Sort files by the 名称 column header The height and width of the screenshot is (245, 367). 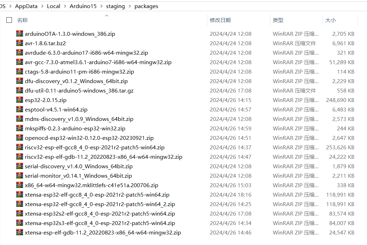[x=22, y=20]
